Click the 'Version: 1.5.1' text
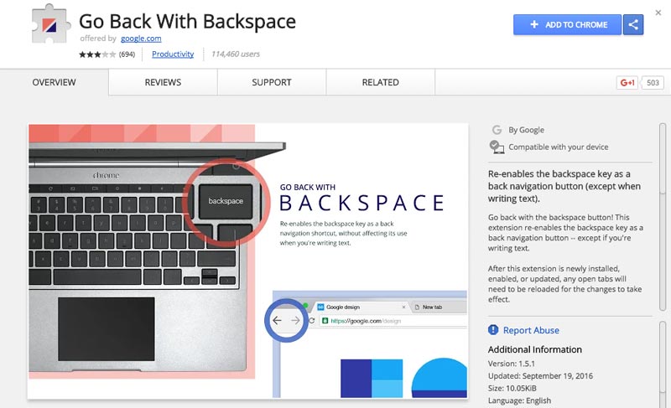 pyautogui.click(x=512, y=364)
